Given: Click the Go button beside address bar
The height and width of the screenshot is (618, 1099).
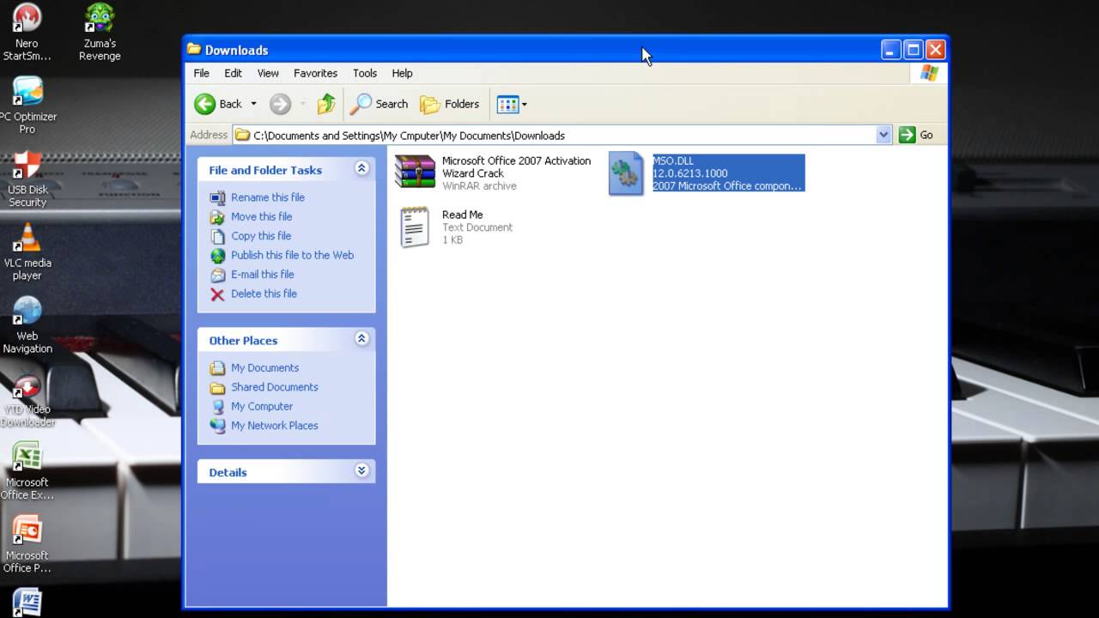Looking at the screenshot, I should click(916, 135).
